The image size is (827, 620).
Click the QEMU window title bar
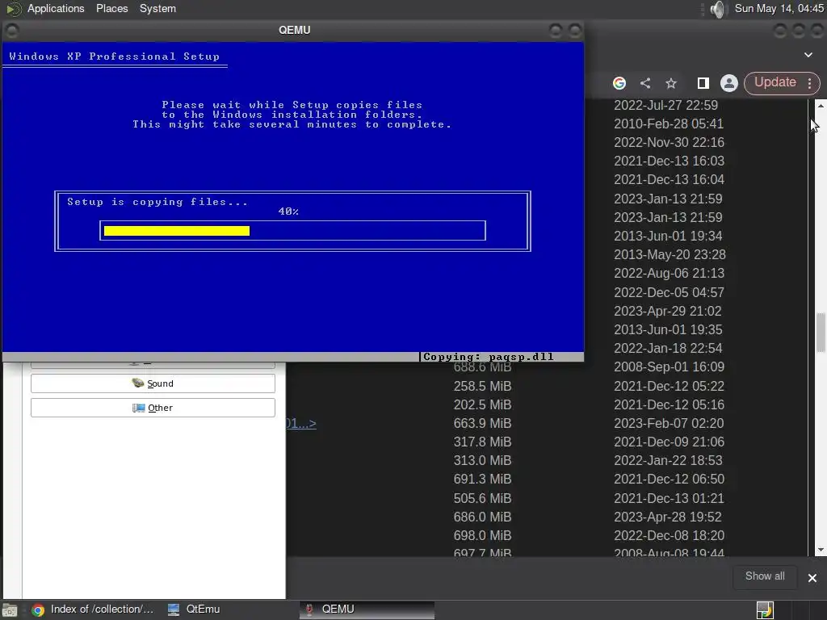[x=294, y=30]
